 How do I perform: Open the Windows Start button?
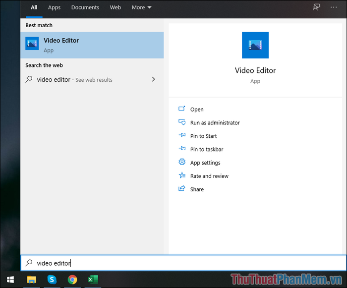[10, 280]
